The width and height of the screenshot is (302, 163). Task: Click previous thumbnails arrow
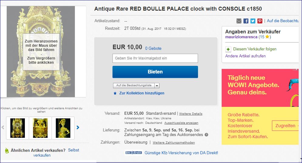pyautogui.click(x=3, y=127)
